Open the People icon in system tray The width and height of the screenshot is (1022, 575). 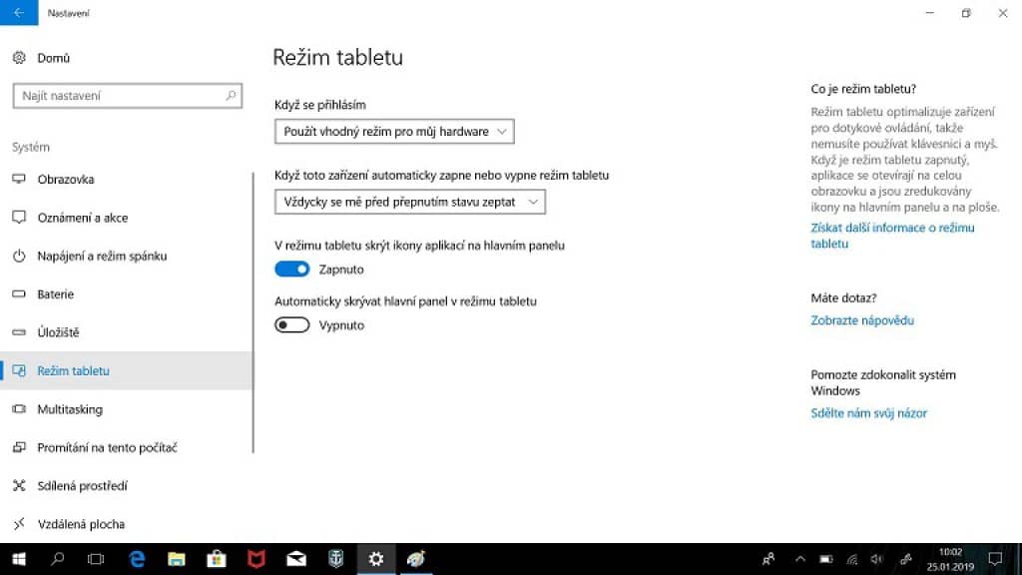pos(768,559)
